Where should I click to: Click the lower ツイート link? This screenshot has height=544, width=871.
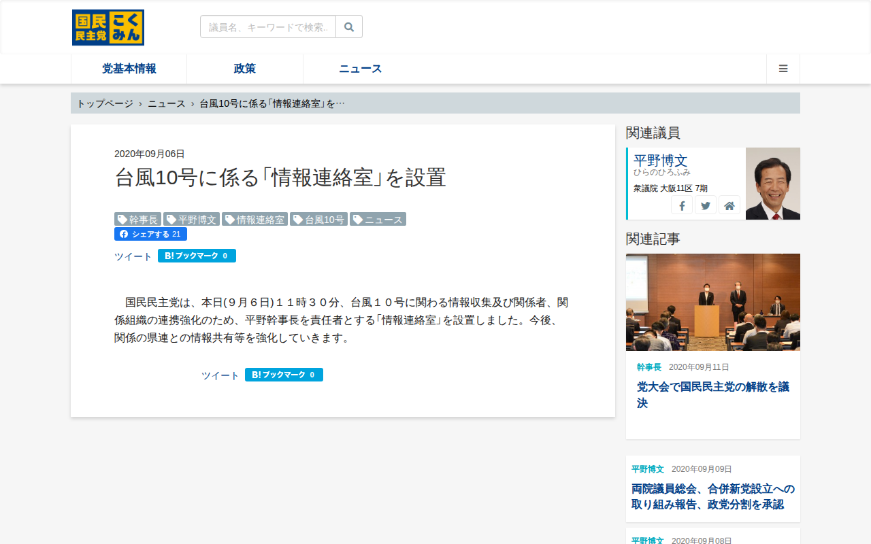(220, 375)
